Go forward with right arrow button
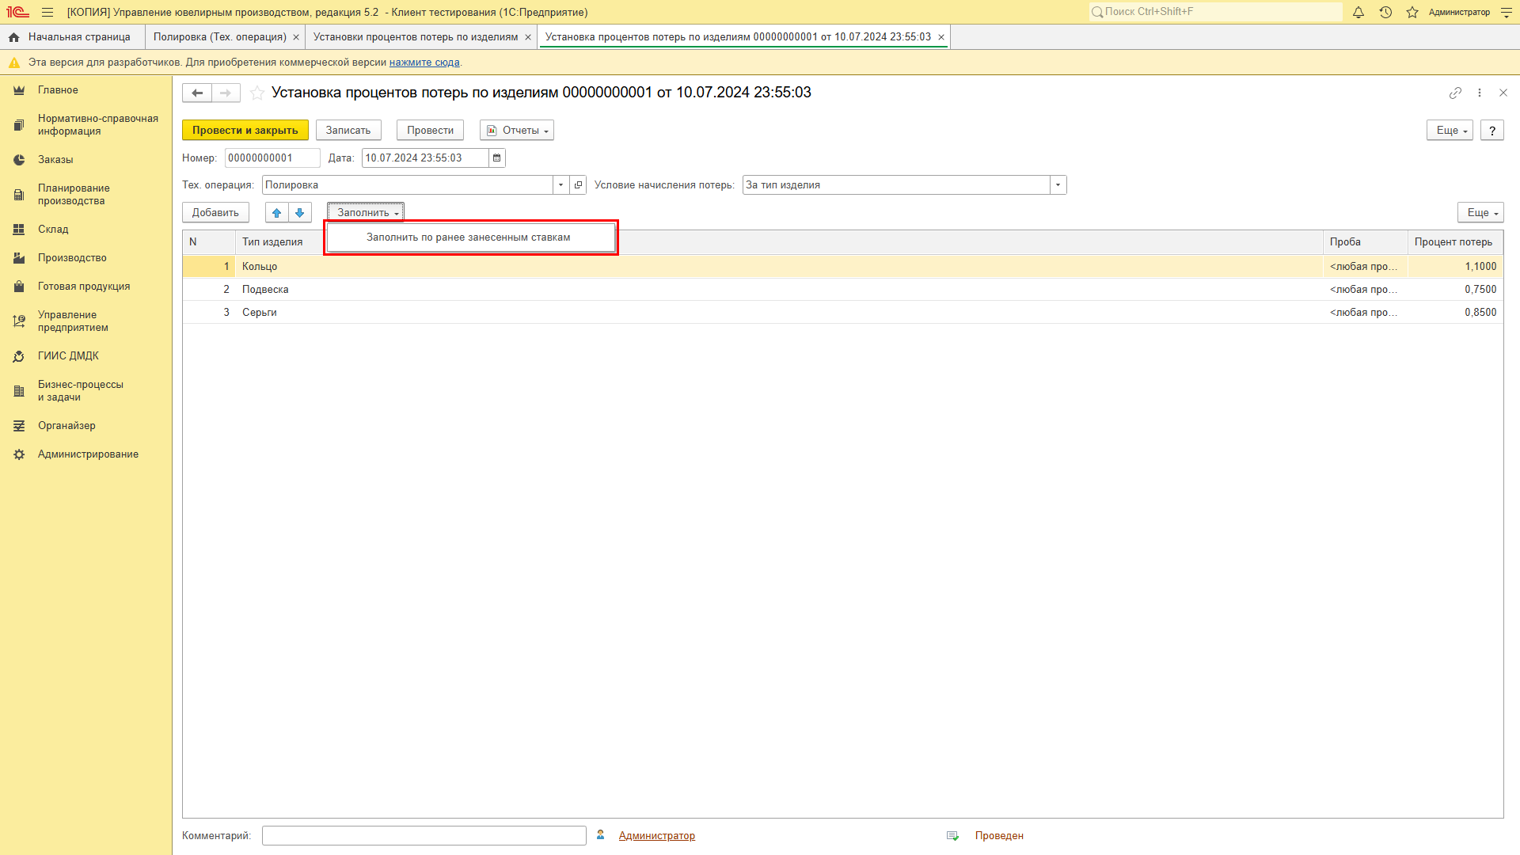1520x855 pixels. click(226, 93)
